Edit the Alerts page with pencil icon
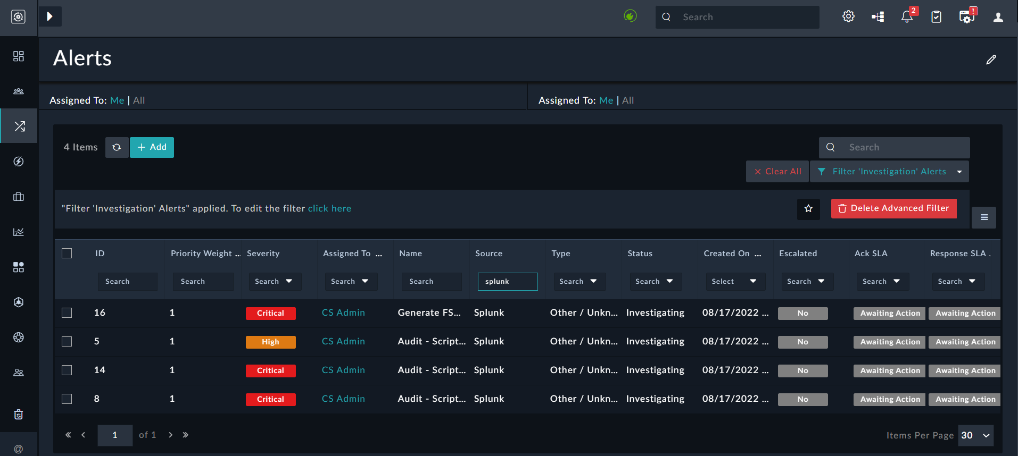The image size is (1018, 456). coord(991,60)
